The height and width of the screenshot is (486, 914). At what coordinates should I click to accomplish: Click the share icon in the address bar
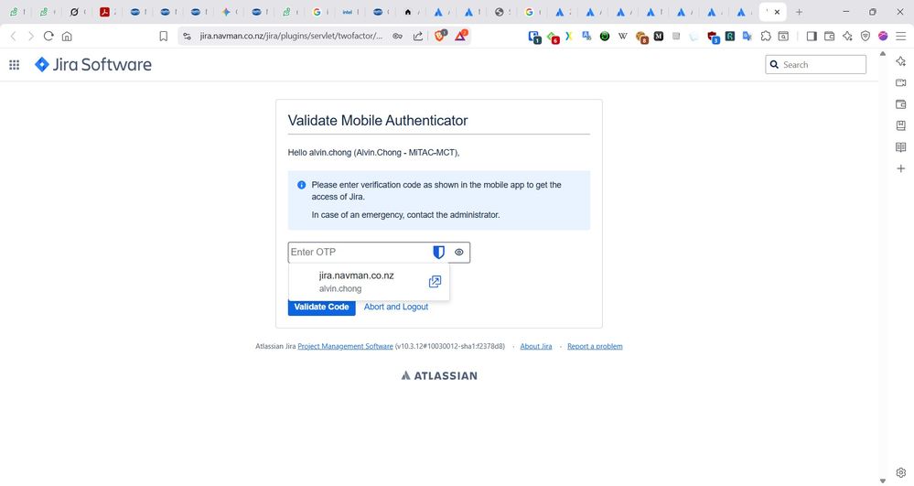point(418,37)
